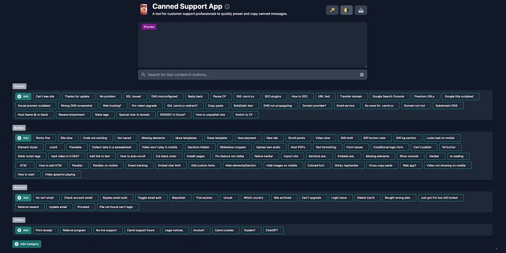Screen dimensions: 506x253
Task: Select the Works fine message
Action: (x=45, y=138)
